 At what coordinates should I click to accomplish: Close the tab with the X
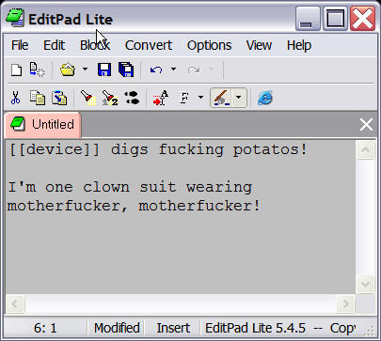[366, 125]
